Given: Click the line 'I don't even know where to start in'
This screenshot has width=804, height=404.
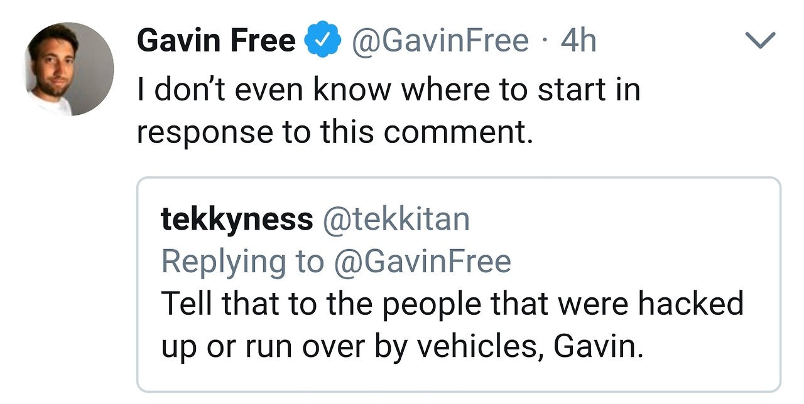Looking at the screenshot, I should pos(388,90).
